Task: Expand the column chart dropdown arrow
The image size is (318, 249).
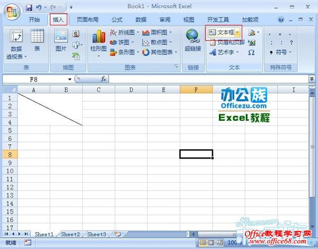Action: (99, 56)
